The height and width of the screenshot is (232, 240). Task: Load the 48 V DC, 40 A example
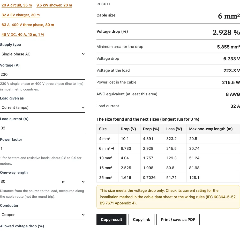(x=23, y=35)
